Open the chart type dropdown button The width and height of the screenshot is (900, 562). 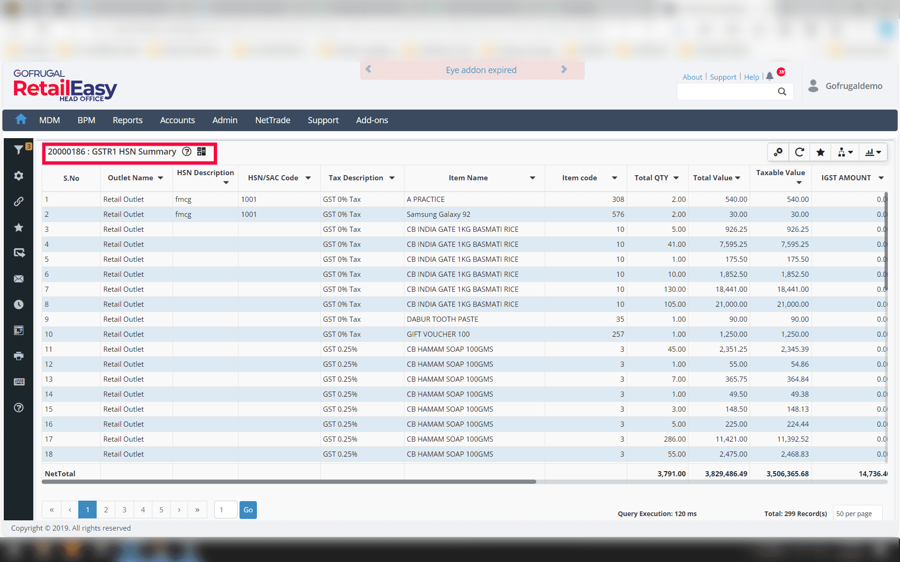(x=873, y=152)
